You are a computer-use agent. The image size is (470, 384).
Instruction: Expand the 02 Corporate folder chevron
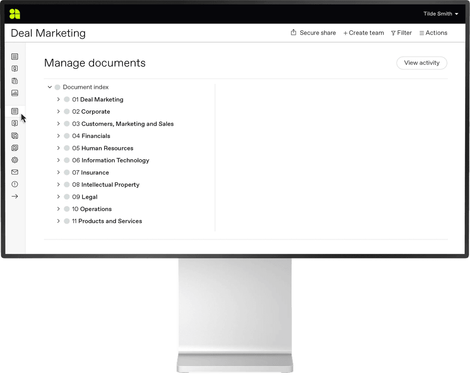pyautogui.click(x=58, y=112)
